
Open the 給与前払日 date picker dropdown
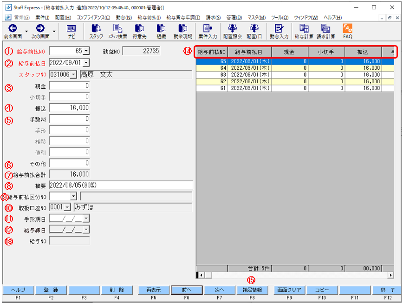tap(86, 63)
